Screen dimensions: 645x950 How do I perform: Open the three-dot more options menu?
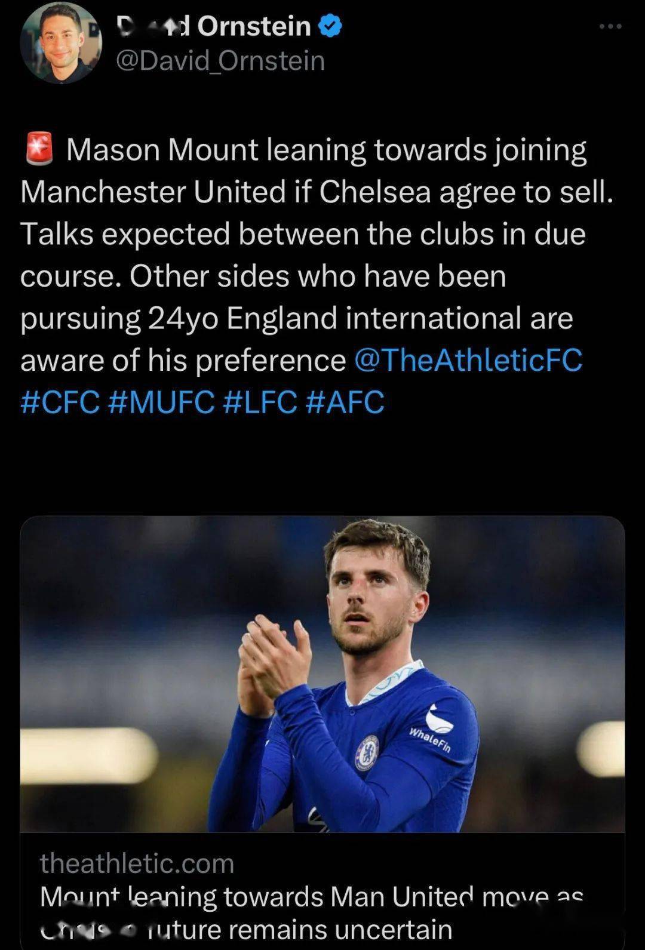point(610,27)
